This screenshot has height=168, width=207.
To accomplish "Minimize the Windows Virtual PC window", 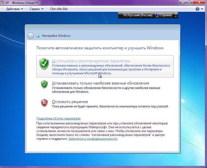I will point(183,2).
